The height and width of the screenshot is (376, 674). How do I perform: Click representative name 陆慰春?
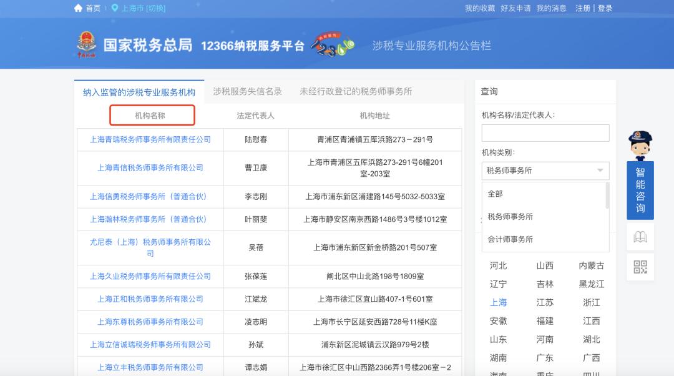[256, 139]
